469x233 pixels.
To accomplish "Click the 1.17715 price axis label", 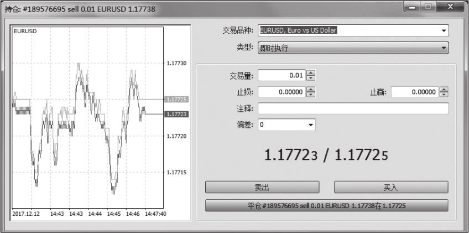I will (x=176, y=172).
